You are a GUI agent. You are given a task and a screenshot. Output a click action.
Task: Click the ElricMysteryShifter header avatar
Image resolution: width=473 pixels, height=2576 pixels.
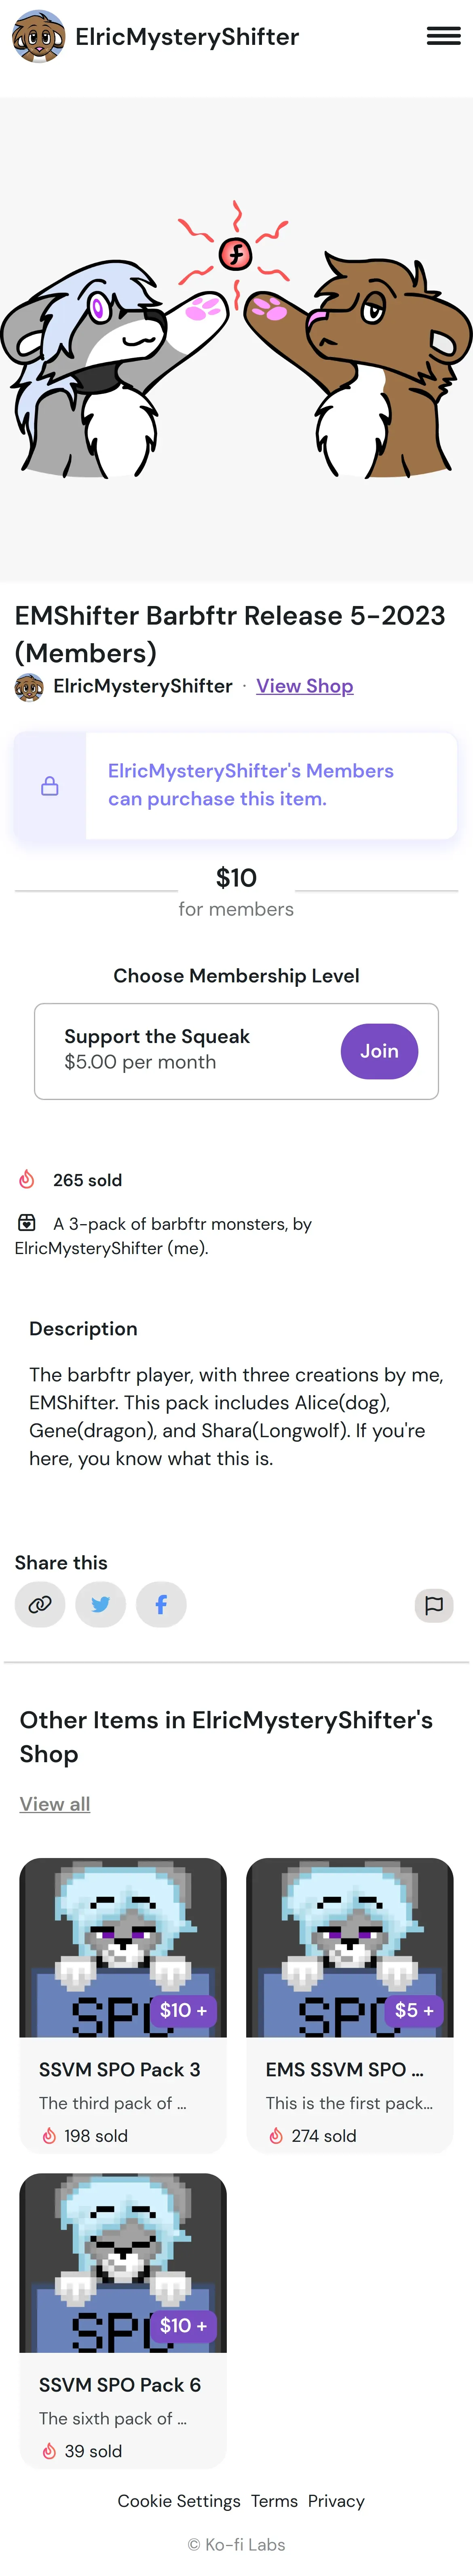38,37
